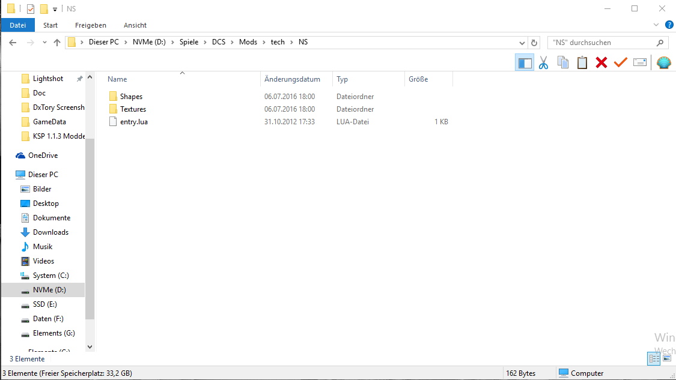Open Musik in the navigation pane

(x=42, y=247)
